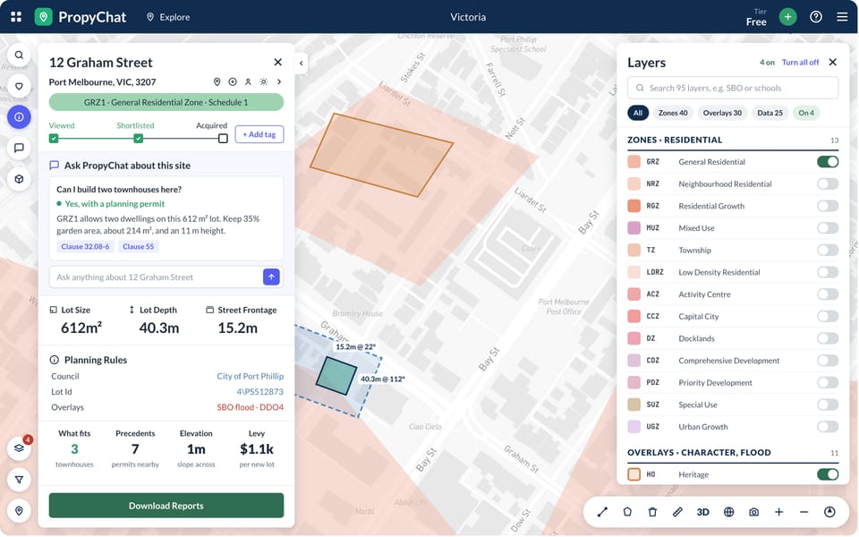Open the apps grid menu

(x=16, y=17)
